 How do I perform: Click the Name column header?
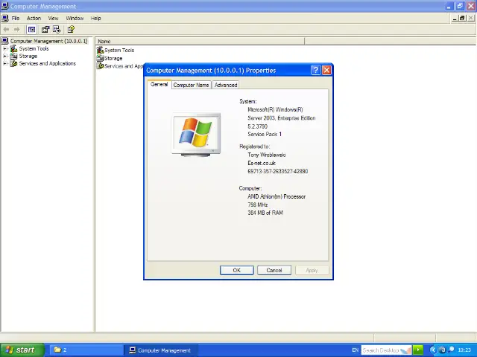200,41
